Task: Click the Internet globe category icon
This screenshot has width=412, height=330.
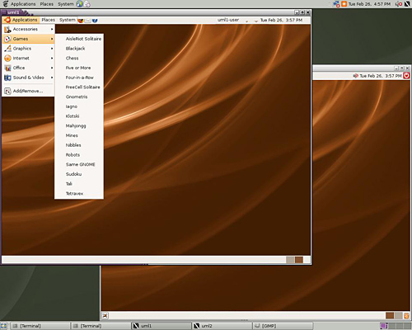Action: tap(7, 58)
